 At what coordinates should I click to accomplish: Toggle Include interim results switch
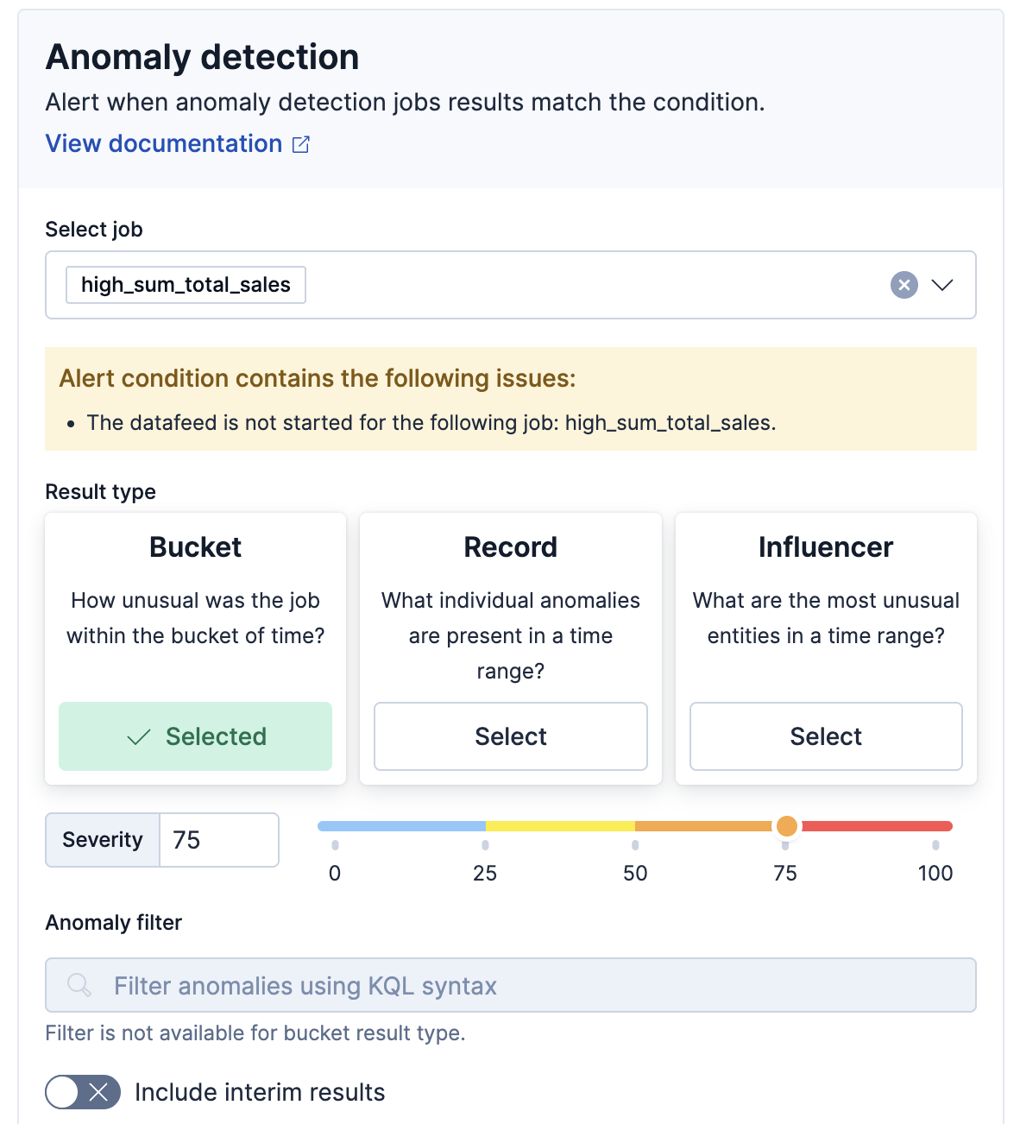point(83,1092)
